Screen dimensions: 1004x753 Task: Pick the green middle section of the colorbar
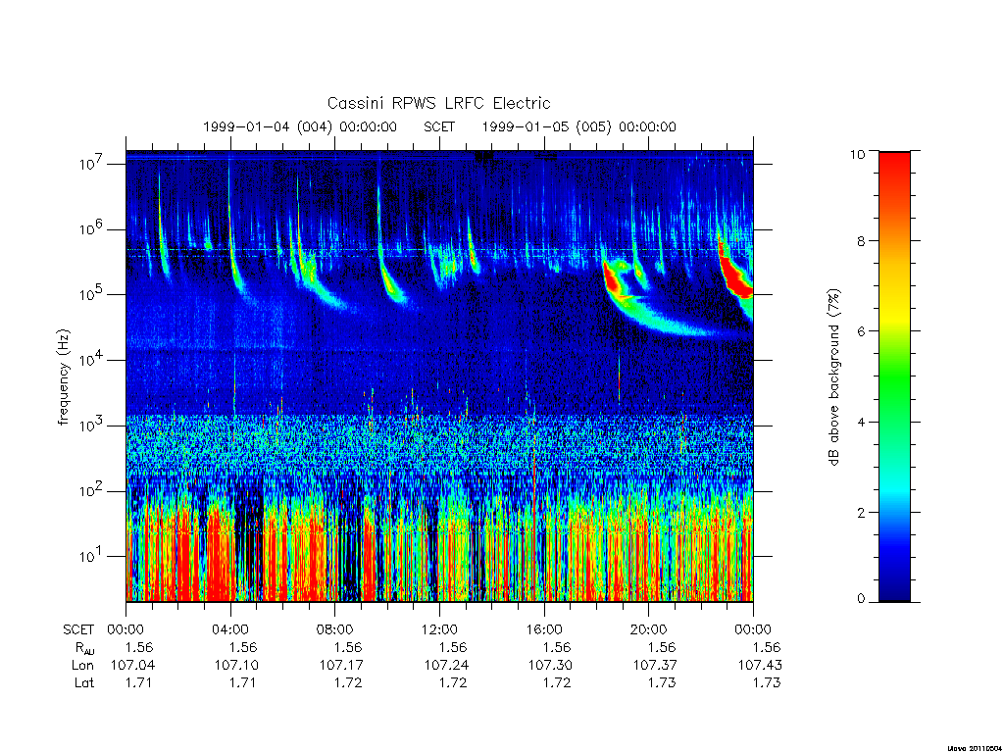point(894,377)
